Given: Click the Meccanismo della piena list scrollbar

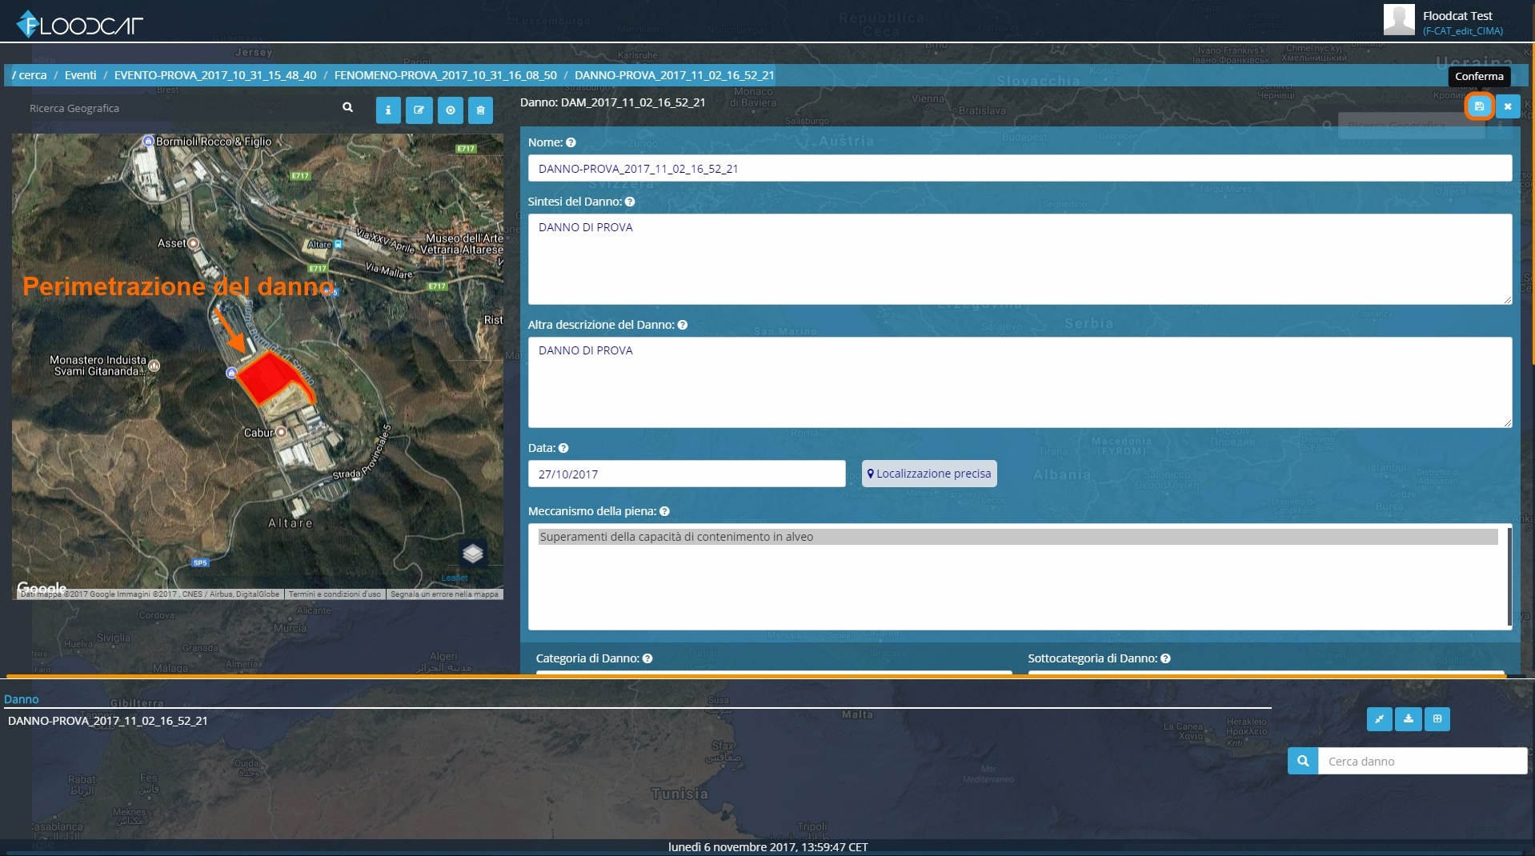Looking at the screenshot, I should click(x=1509, y=576).
